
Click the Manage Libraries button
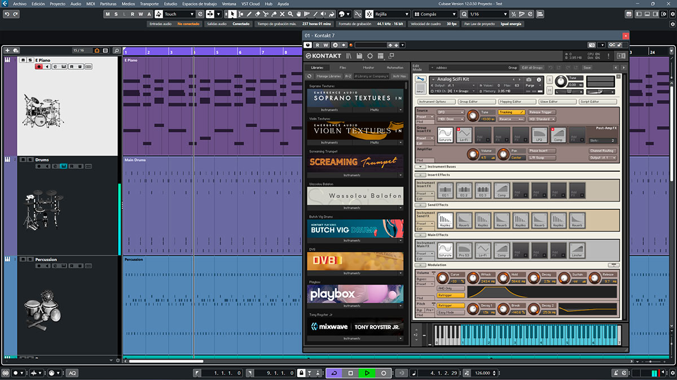click(x=328, y=76)
